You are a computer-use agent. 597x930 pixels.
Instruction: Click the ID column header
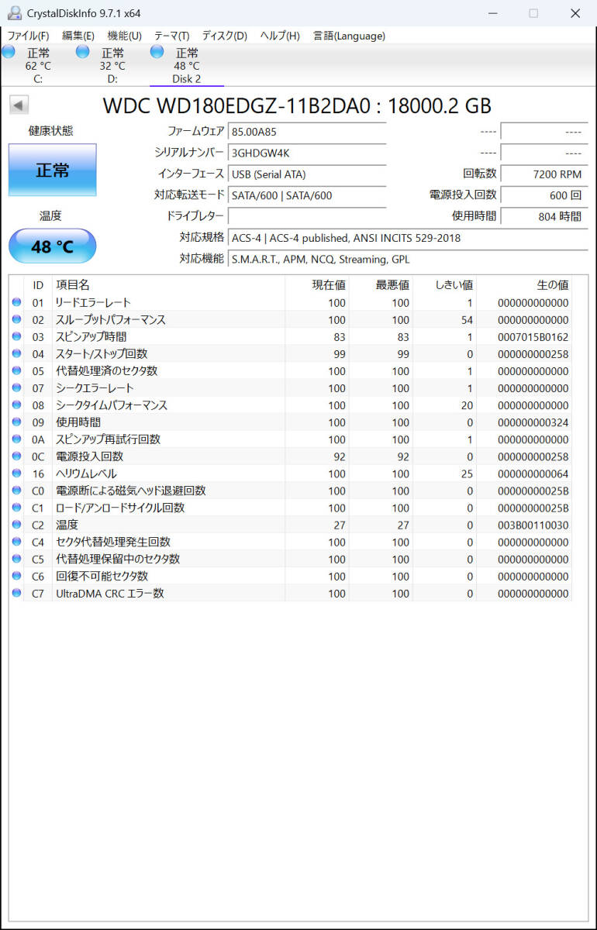[38, 285]
